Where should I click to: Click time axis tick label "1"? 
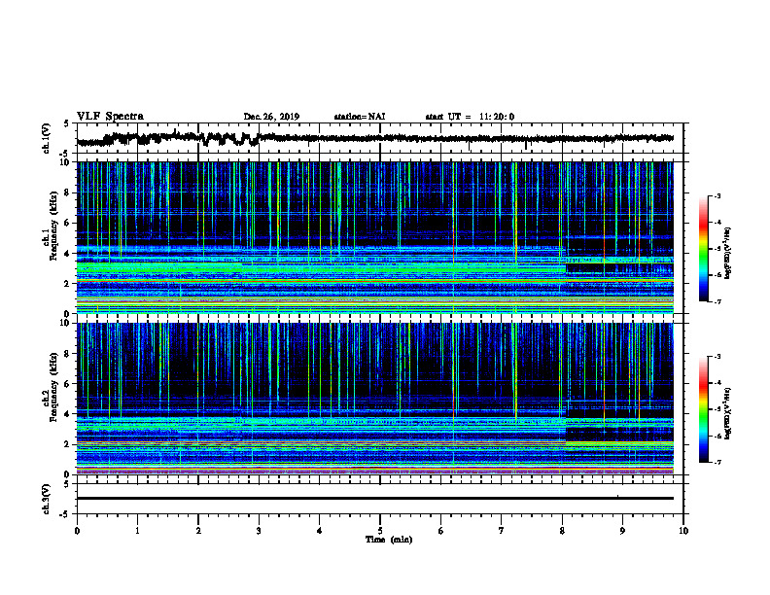pos(137,531)
